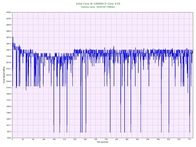This screenshot has height=147, width=196.
Task: Select the 168 time axis label
Action: coord(54,139)
